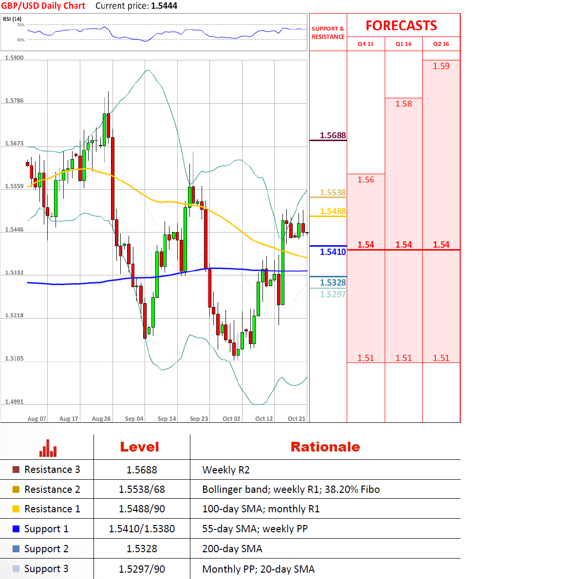
Task: Click the 1.5410/1.5380 level cell
Action: 142,529
